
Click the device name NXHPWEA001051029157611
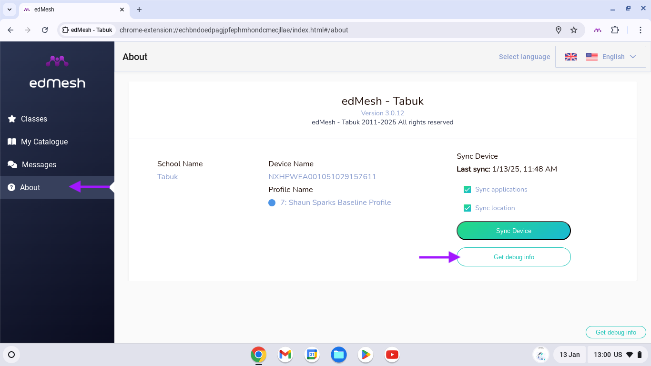coord(322,177)
